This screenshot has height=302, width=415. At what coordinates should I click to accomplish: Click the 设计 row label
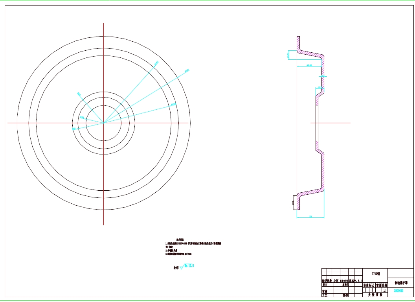click(325, 285)
